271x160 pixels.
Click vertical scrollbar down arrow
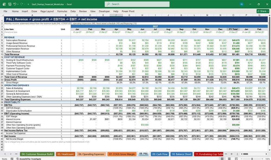269,150
